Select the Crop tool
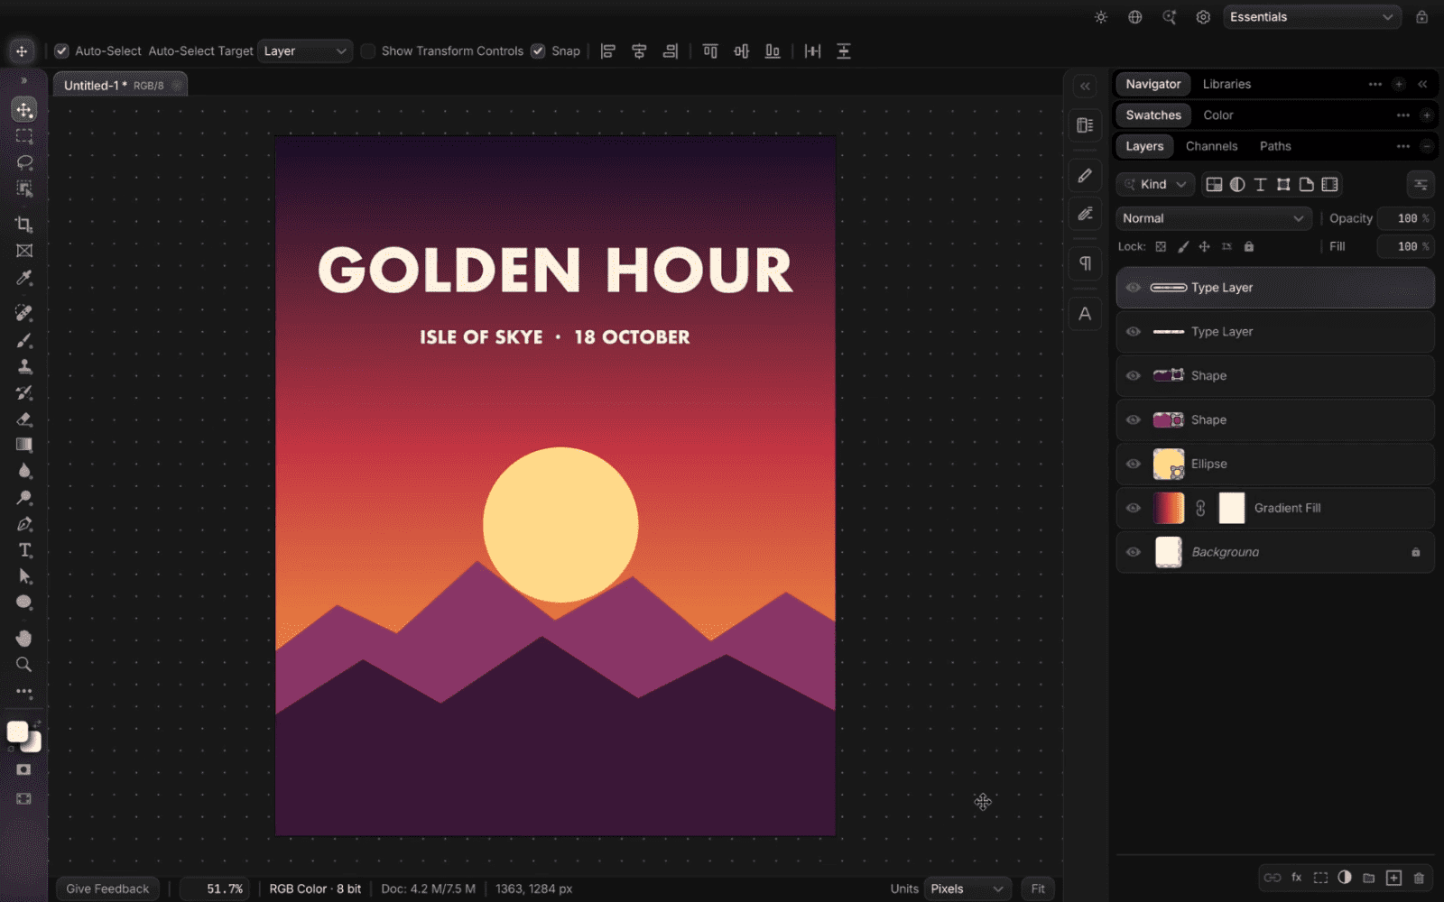 pos(24,225)
